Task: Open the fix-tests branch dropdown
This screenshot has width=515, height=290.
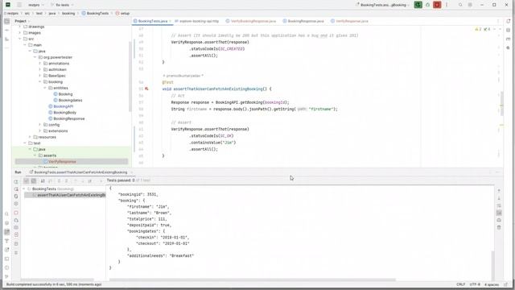Action: (62, 5)
